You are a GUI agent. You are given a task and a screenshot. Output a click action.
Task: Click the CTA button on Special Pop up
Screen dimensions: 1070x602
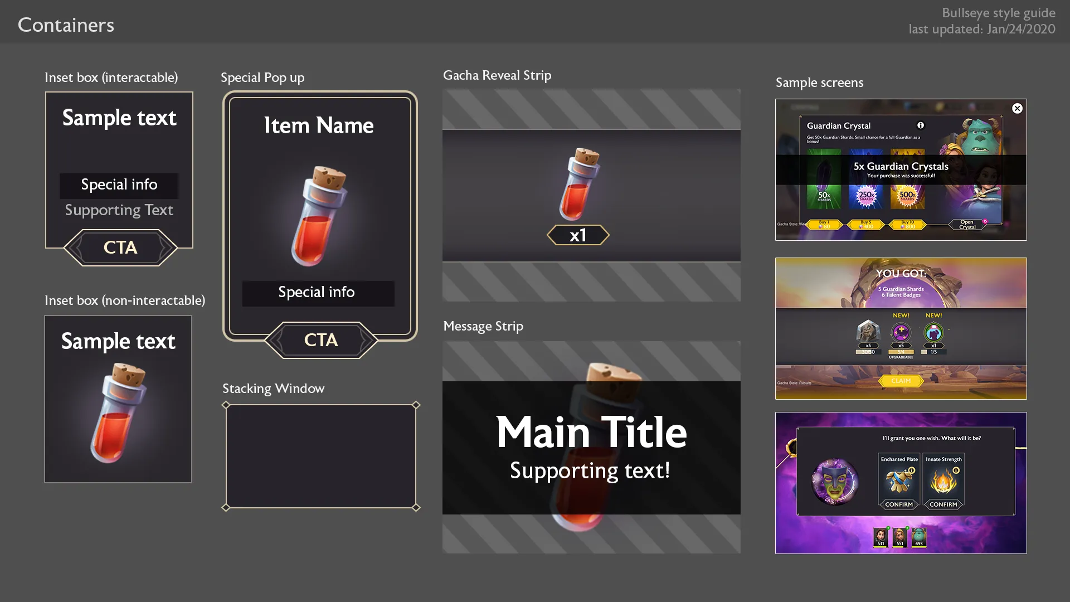point(321,340)
